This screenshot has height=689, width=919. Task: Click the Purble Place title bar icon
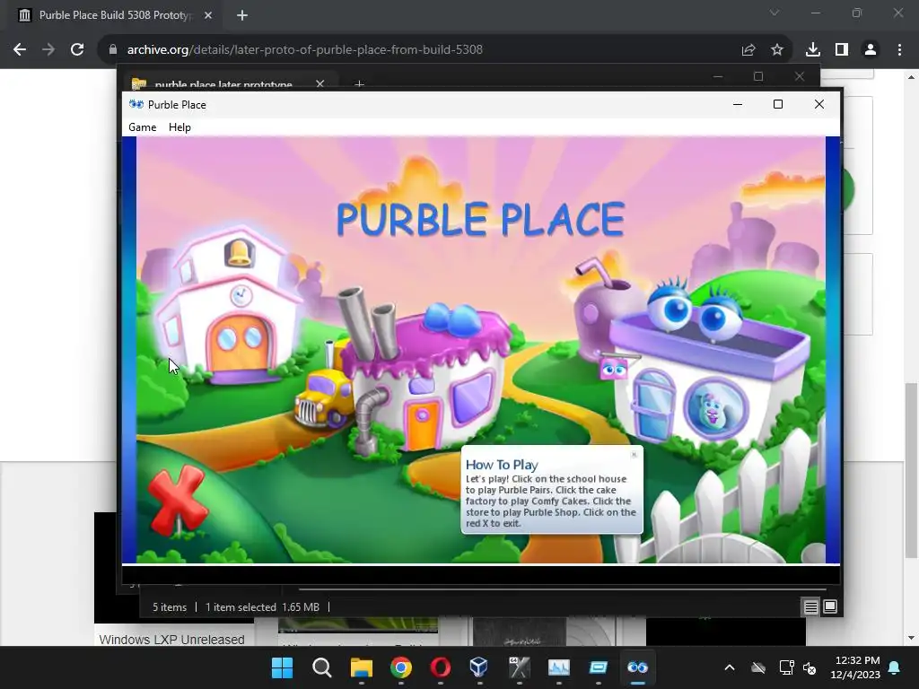click(x=136, y=104)
